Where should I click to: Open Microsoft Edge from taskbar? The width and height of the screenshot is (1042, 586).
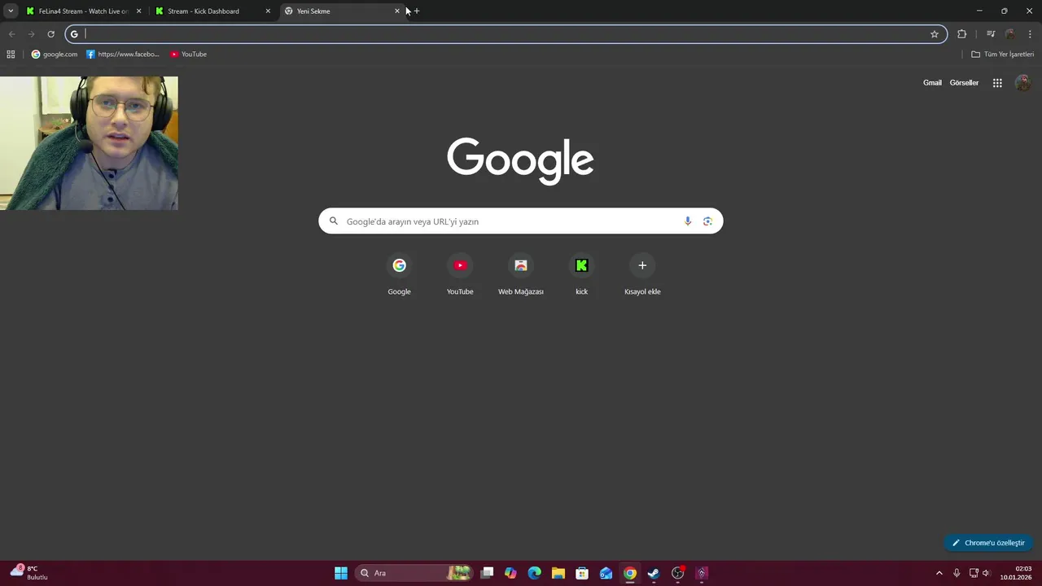(x=534, y=573)
